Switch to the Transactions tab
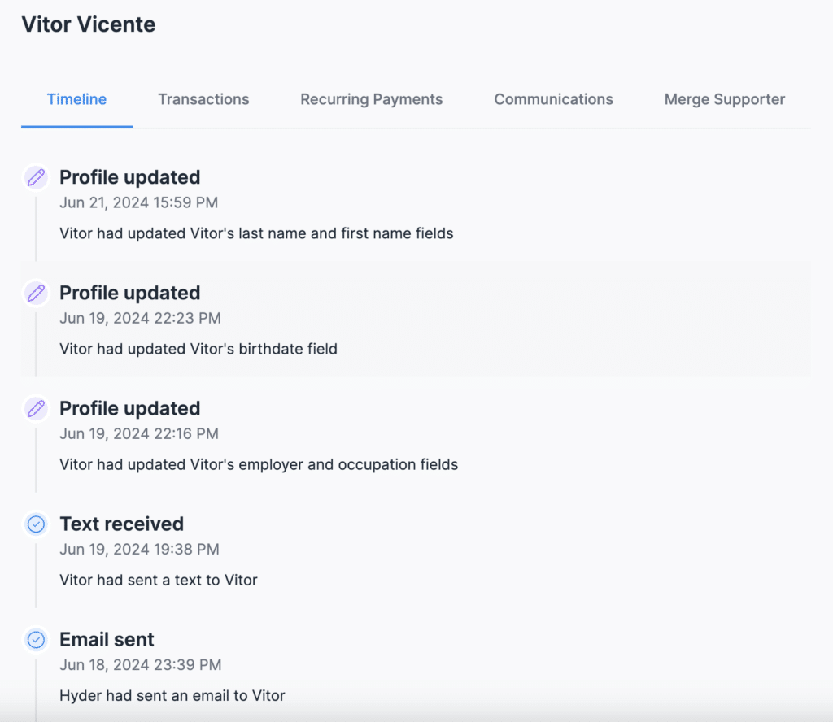The width and height of the screenshot is (833, 722). 203,99
